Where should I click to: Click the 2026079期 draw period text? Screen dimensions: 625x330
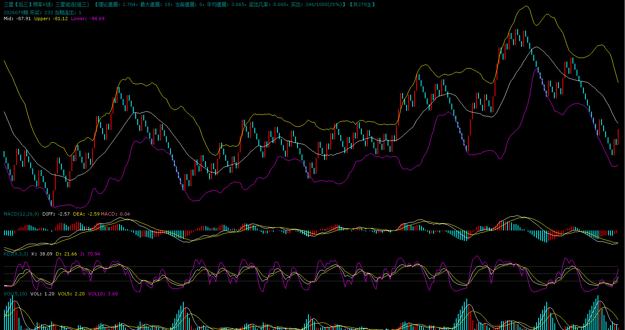point(16,12)
